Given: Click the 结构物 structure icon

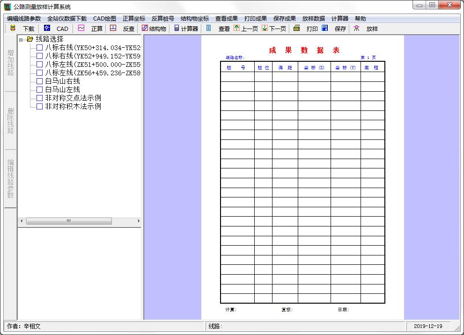Looking at the screenshot, I should 145,29.
